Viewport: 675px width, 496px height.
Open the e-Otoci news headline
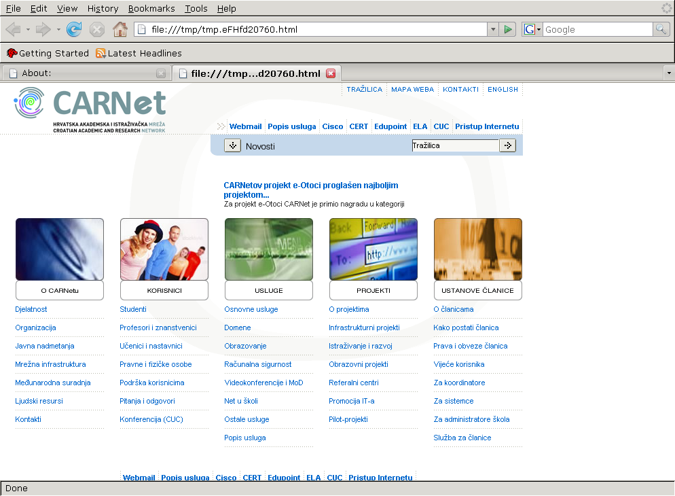pos(311,190)
